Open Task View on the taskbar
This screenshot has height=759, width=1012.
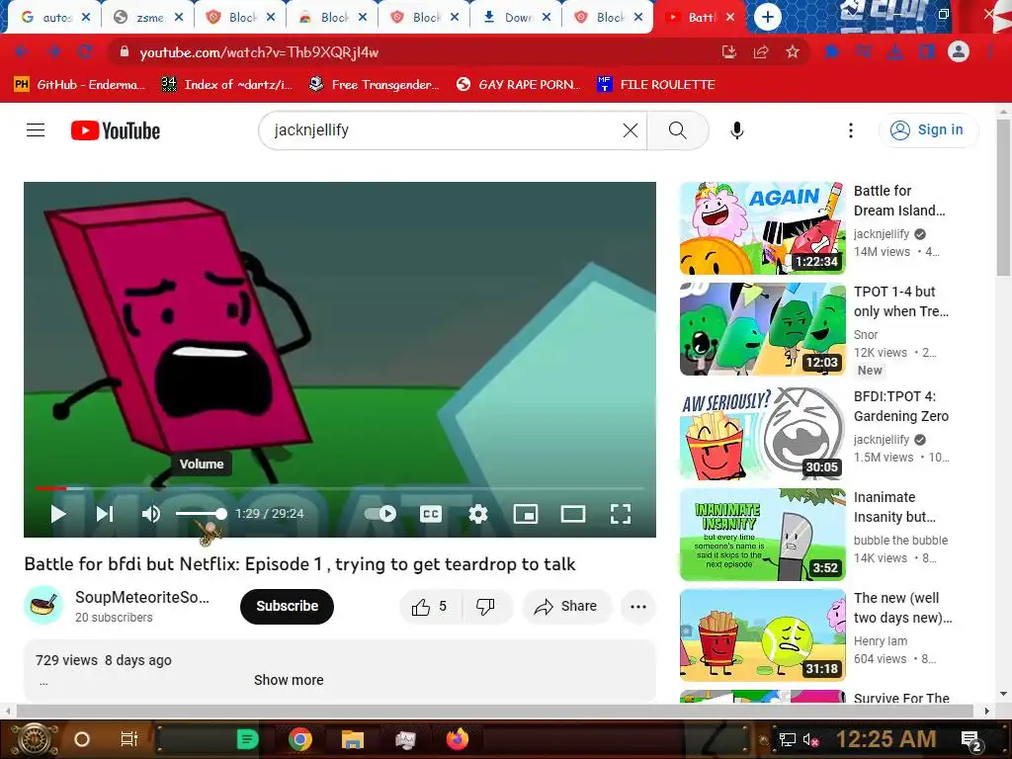[x=129, y=739]
